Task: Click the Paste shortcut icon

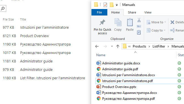Action: click(139, 32)
